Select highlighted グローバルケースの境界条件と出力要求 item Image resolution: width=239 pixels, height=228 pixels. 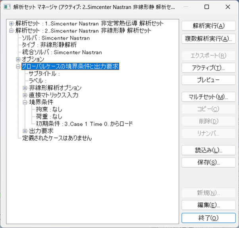coord(70,67)
